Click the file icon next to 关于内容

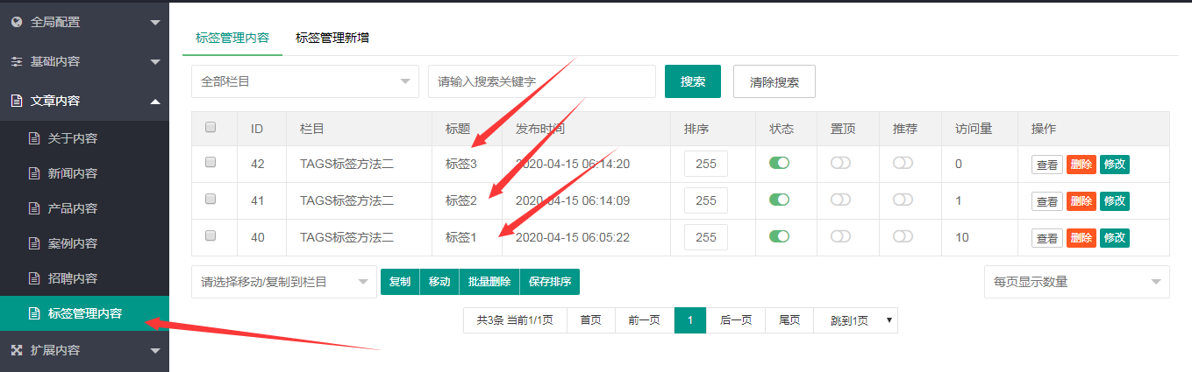pyautogui.click(x=34, y=138)
